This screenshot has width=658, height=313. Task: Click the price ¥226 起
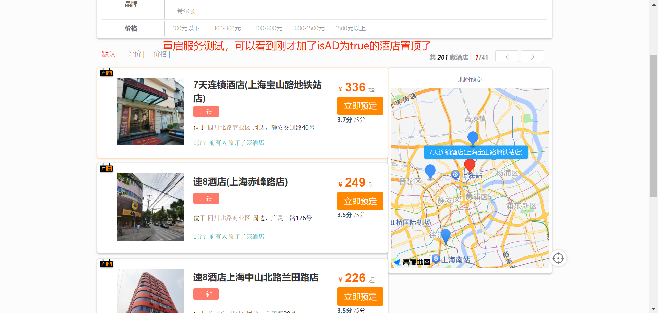(x=356, y=278)
